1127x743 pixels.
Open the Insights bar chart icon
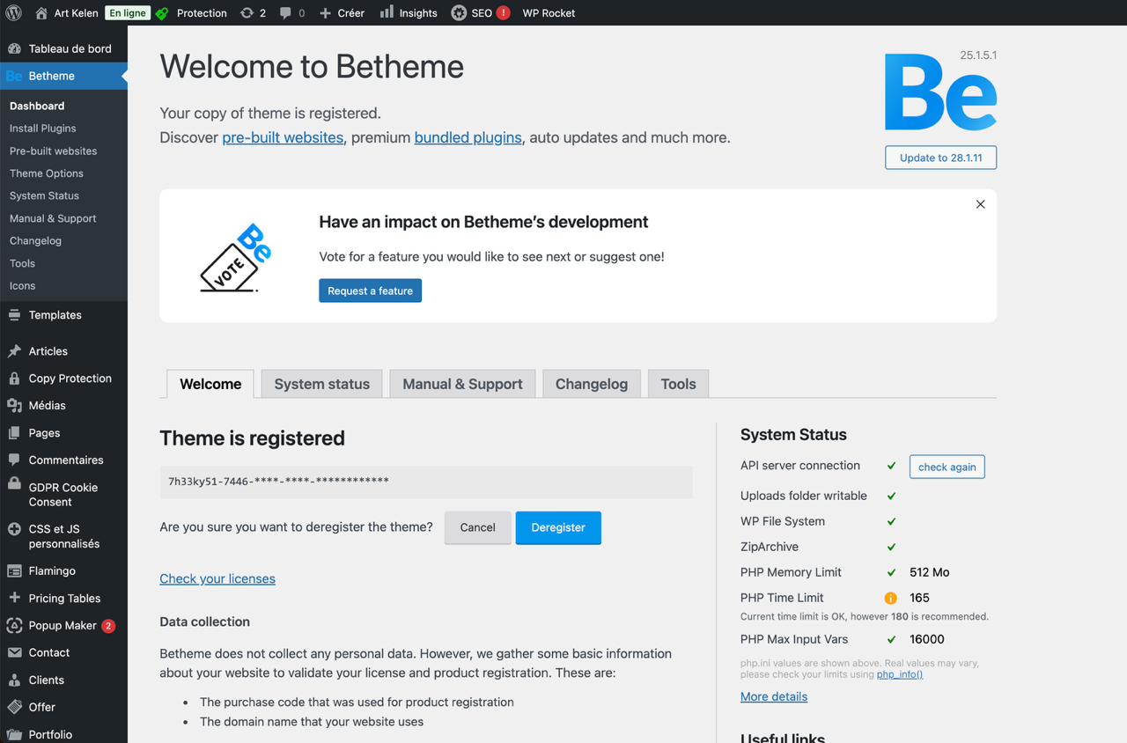387,13
